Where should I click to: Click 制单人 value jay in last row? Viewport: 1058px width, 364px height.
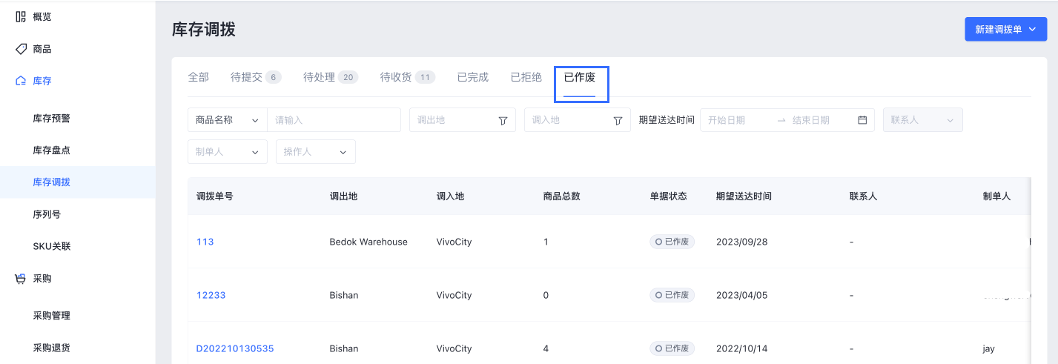(989, 348)
